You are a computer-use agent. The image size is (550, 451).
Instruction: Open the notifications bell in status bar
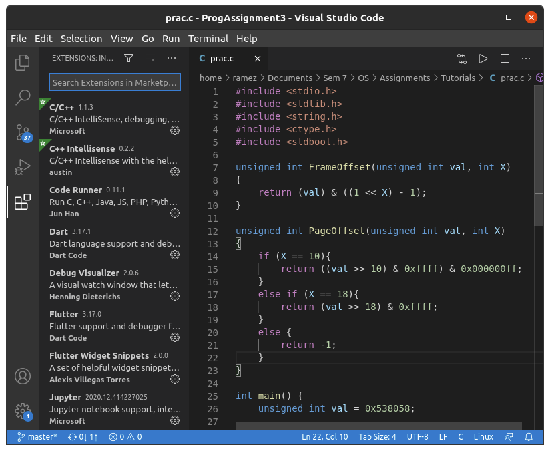(529, 437)
